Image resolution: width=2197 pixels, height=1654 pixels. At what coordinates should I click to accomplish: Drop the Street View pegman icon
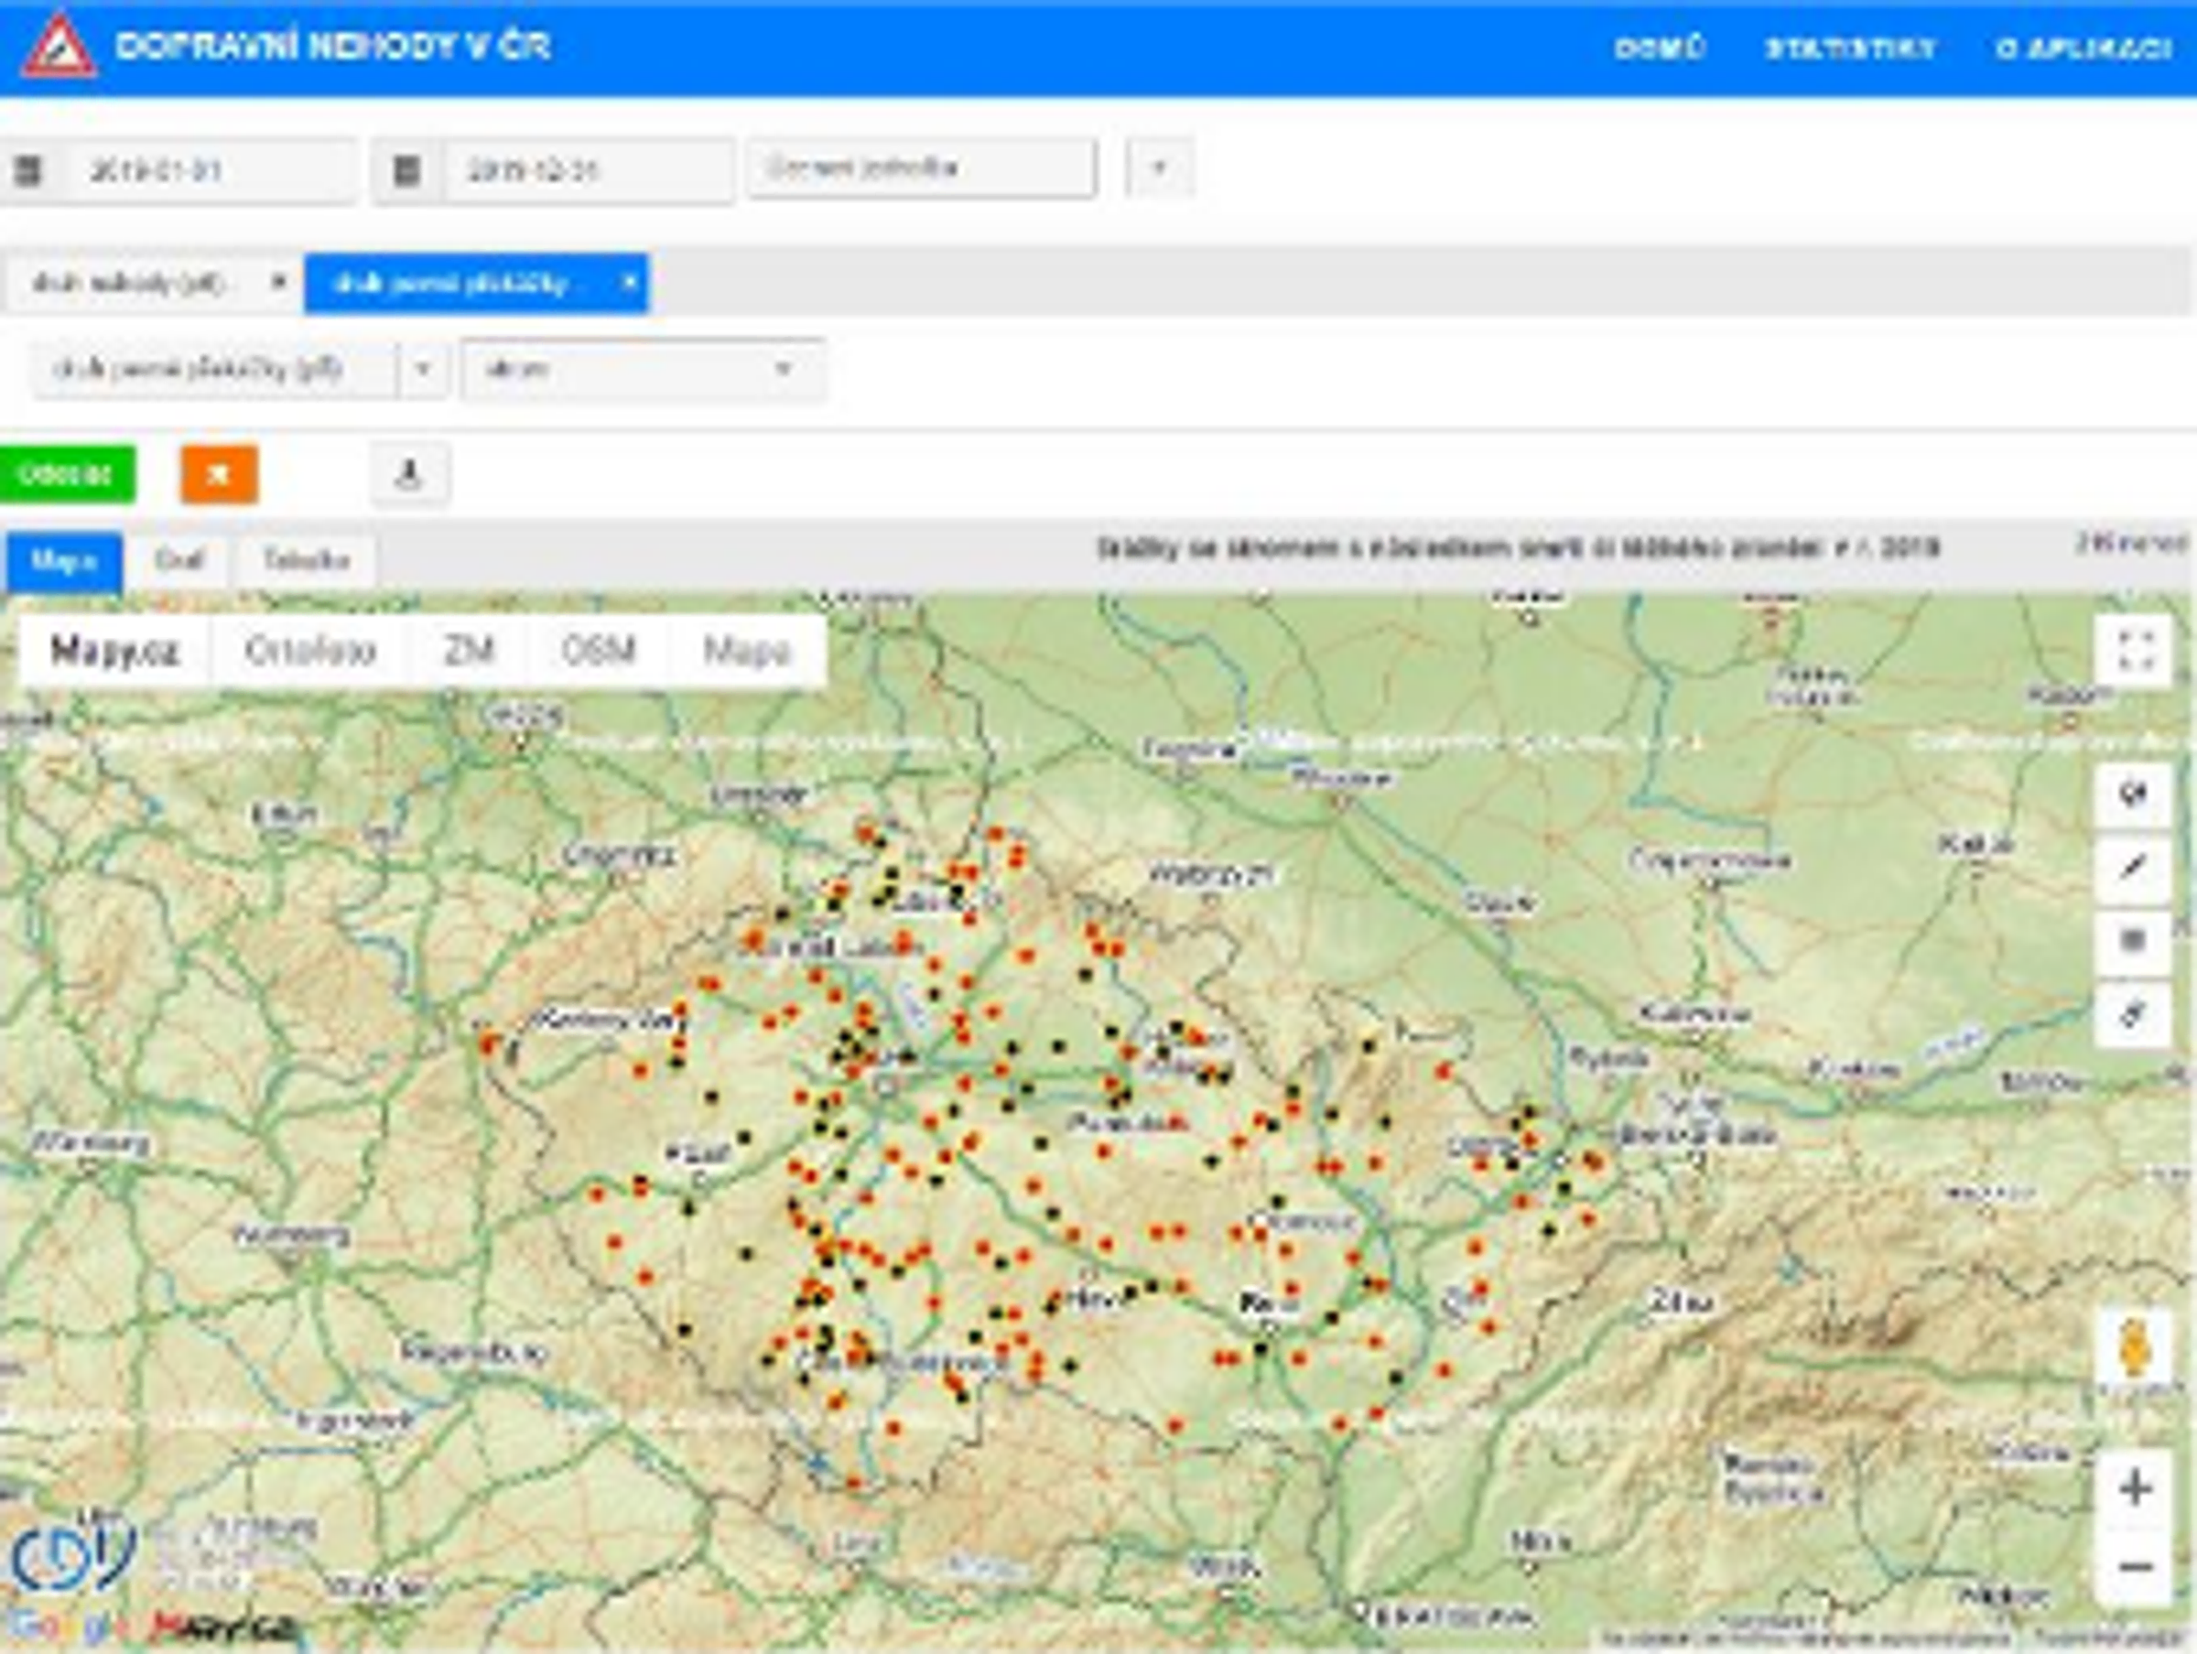2132,1349
